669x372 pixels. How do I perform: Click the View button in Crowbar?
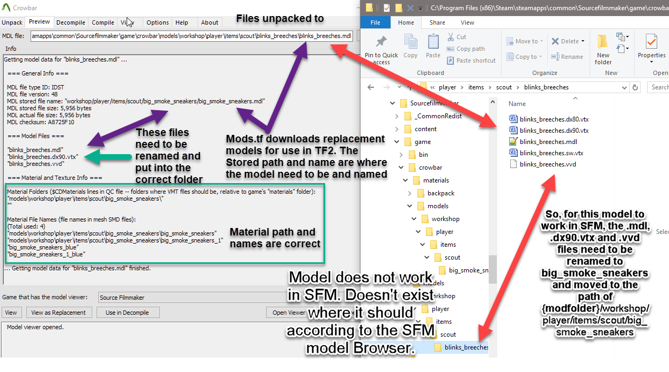11,313
